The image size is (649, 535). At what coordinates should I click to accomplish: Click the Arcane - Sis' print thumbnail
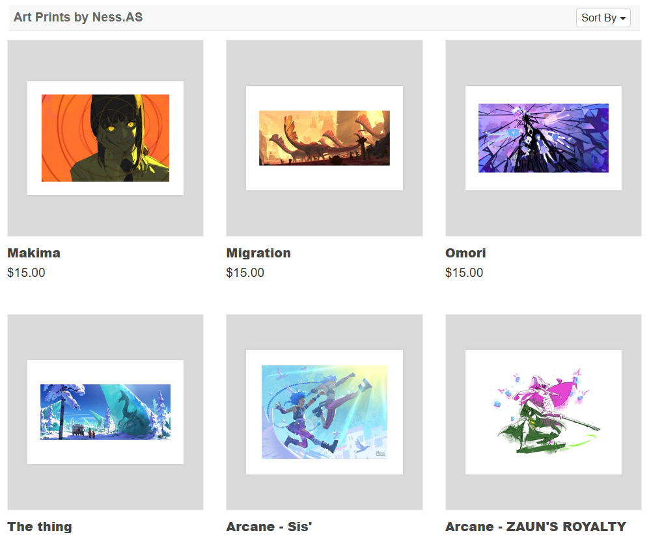coord(324,411)
